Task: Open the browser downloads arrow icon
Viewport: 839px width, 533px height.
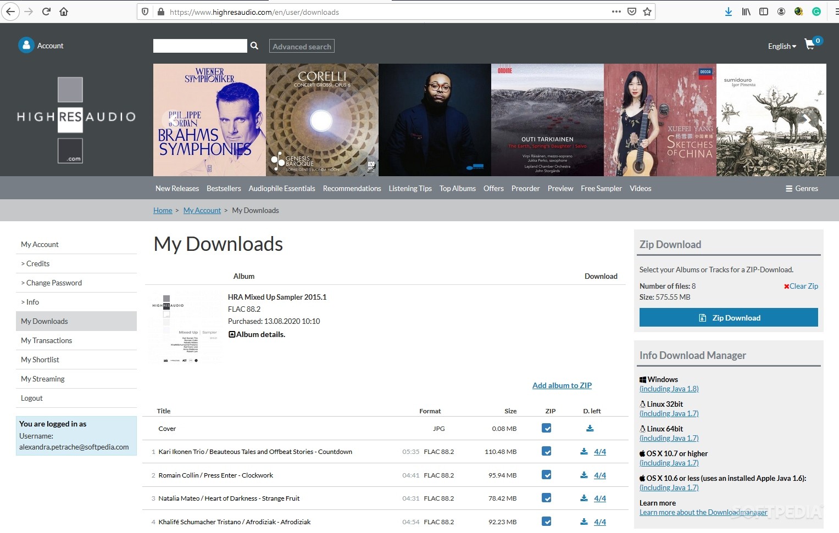Action: click(728, 12)
